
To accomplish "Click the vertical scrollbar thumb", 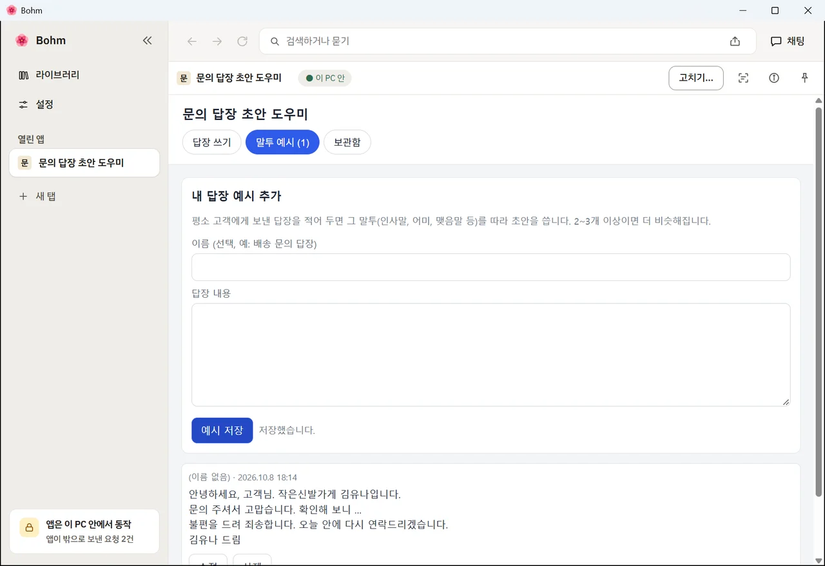I will point(819,302).
